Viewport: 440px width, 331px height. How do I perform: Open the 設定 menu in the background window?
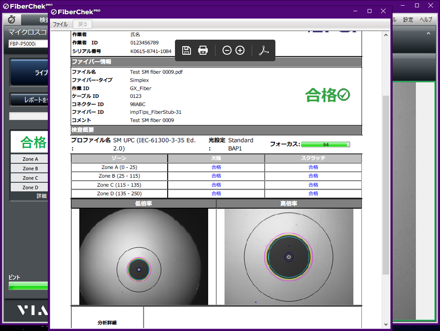408,20
